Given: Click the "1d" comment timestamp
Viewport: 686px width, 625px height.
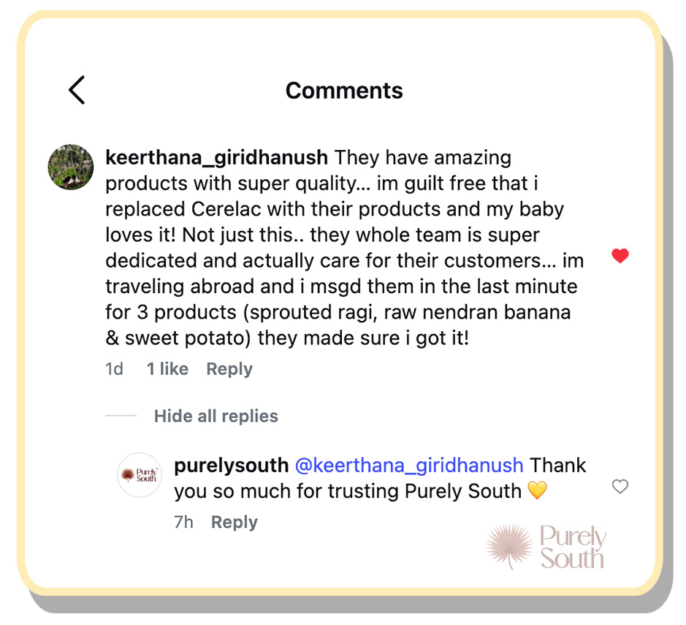Looking at the screenshot, I should coord(114,369).
